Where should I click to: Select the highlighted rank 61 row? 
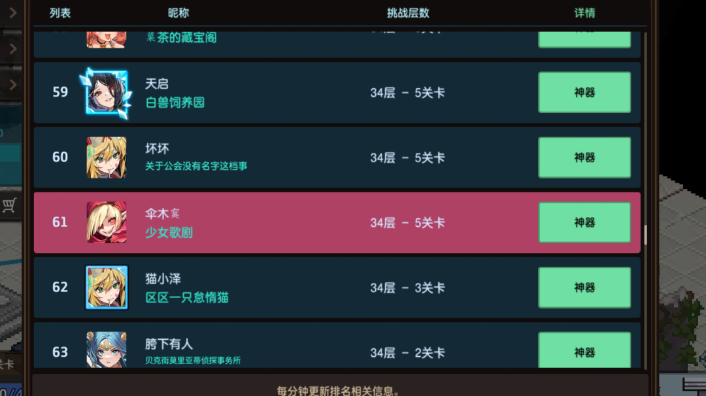(x=337, y=222)
